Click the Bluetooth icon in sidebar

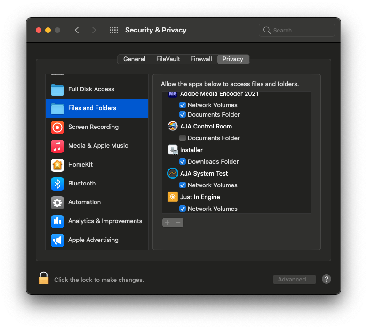click(x=57, y=184)
